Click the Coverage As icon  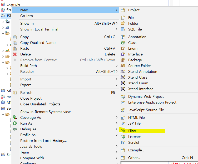coord(15,117)
